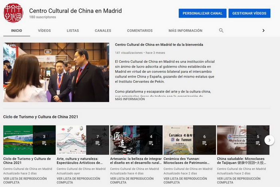Click 'Actualizado ayer' text
The width and height of the screenshot is (280, 187).
coord(68,173)
